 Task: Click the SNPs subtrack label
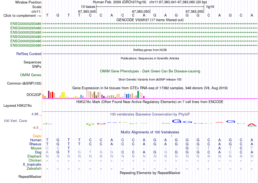37,66
